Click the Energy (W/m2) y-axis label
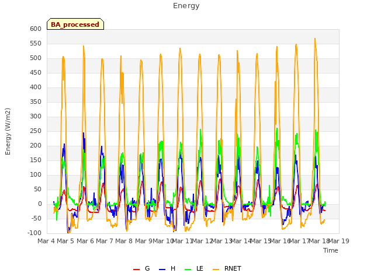This screenshot has height=280, width=374. pyautogui.click(x=8, y=131)
